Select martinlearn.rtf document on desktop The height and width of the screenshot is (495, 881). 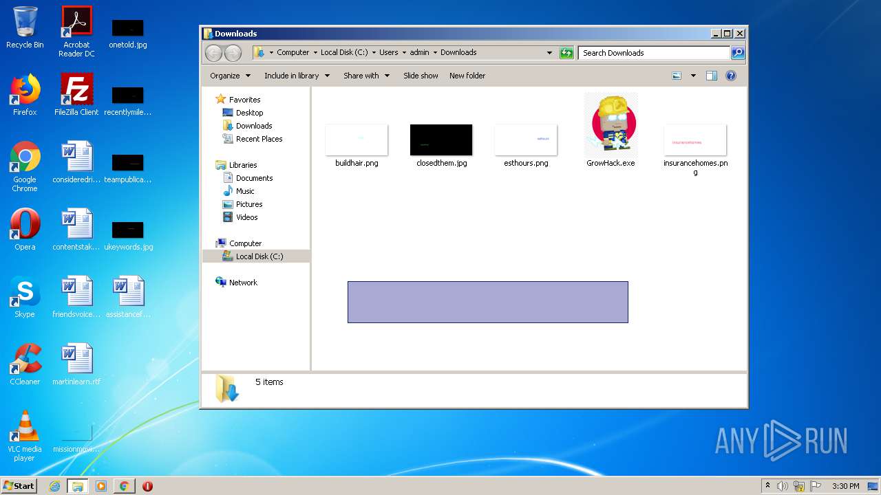tap(76, 364)
